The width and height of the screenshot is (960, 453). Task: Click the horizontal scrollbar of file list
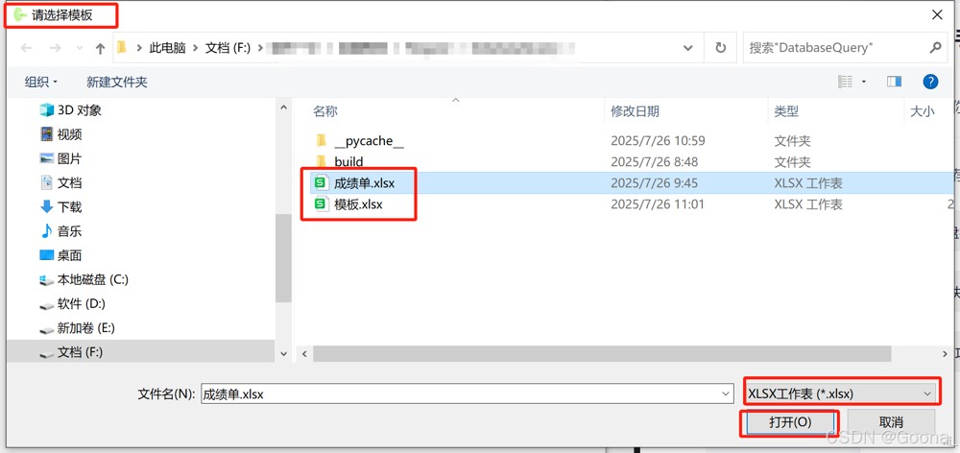(x=603, y=354)
